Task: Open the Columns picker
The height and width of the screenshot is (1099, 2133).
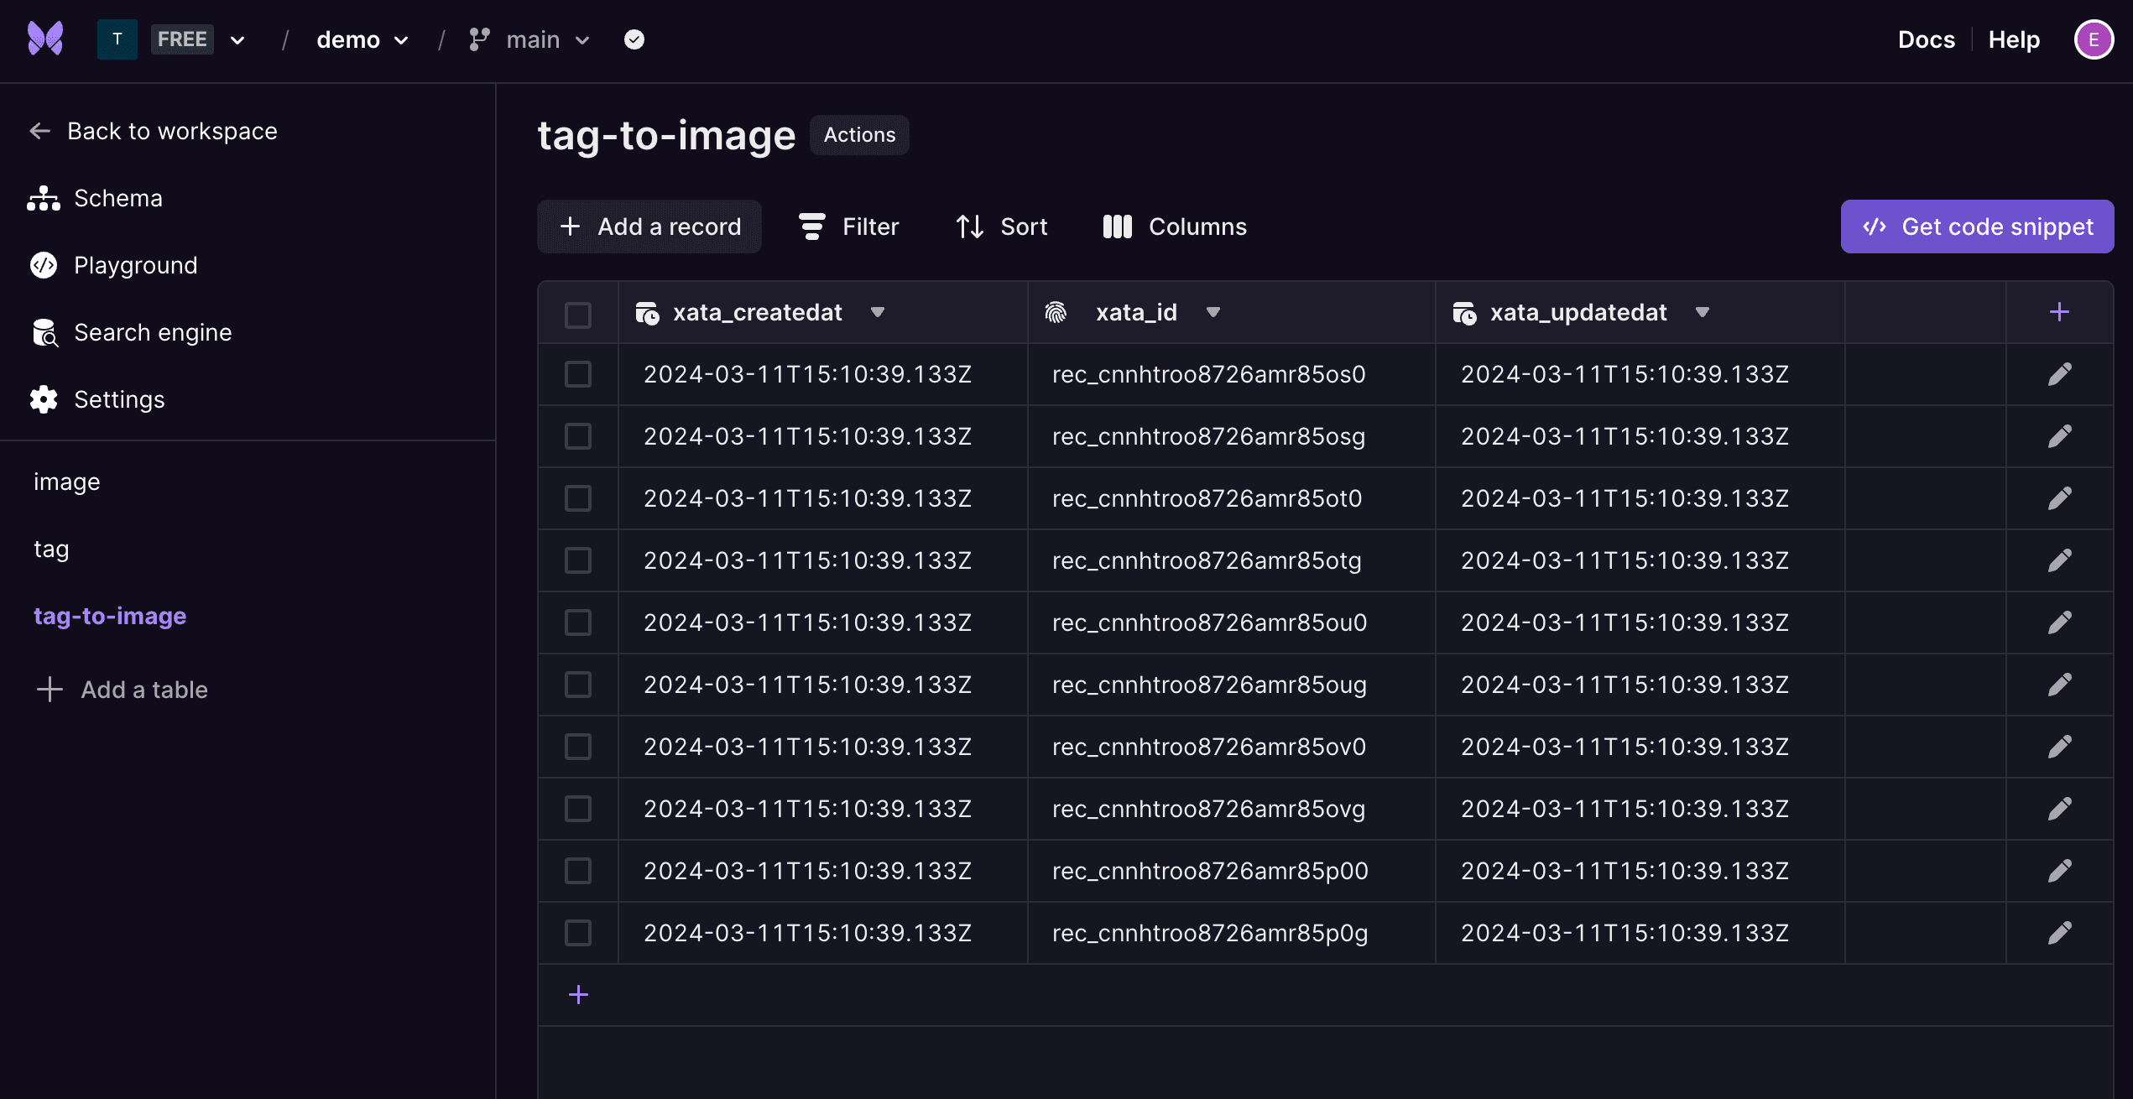Action: 1173,226
